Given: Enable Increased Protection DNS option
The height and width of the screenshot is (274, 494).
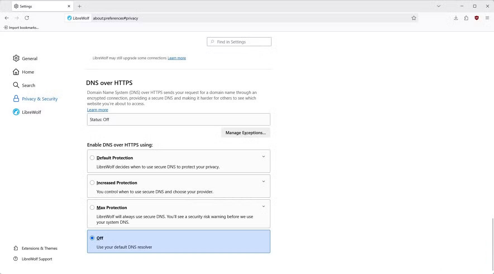Looking at the screenshot, I should click(x=92, y=183).
